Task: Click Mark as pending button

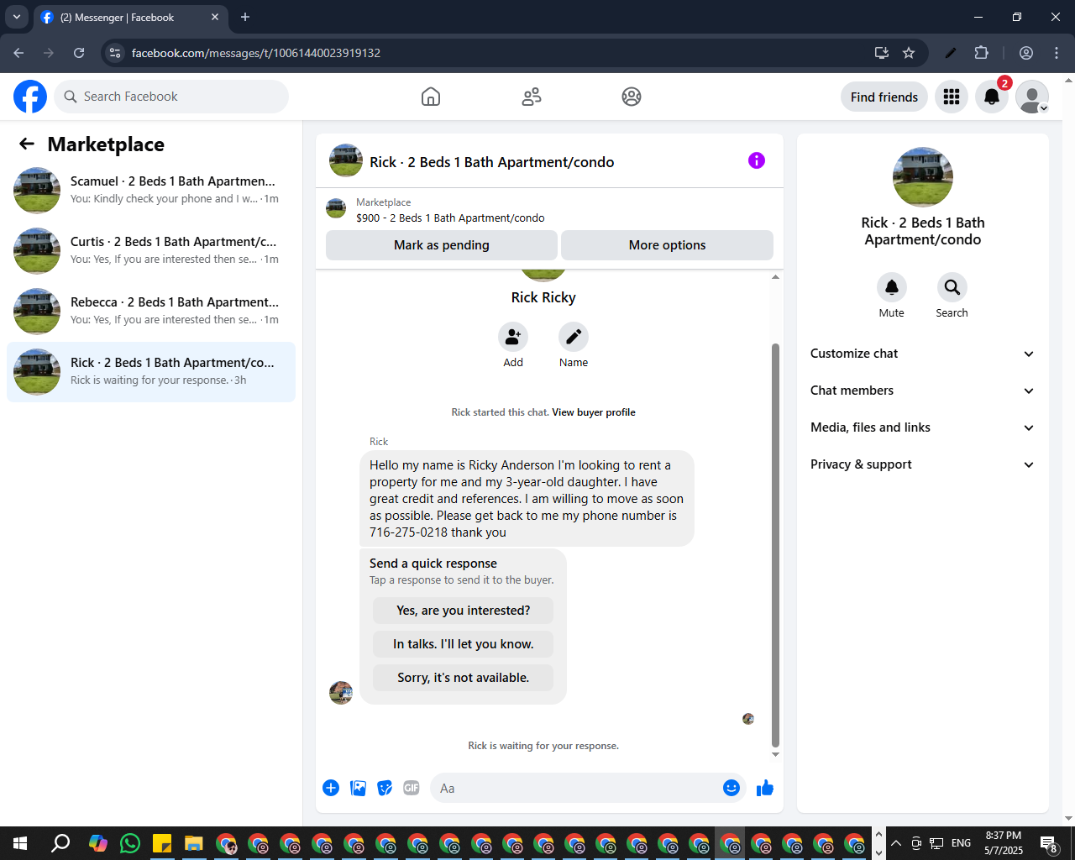Action: (x=442, y=245)
